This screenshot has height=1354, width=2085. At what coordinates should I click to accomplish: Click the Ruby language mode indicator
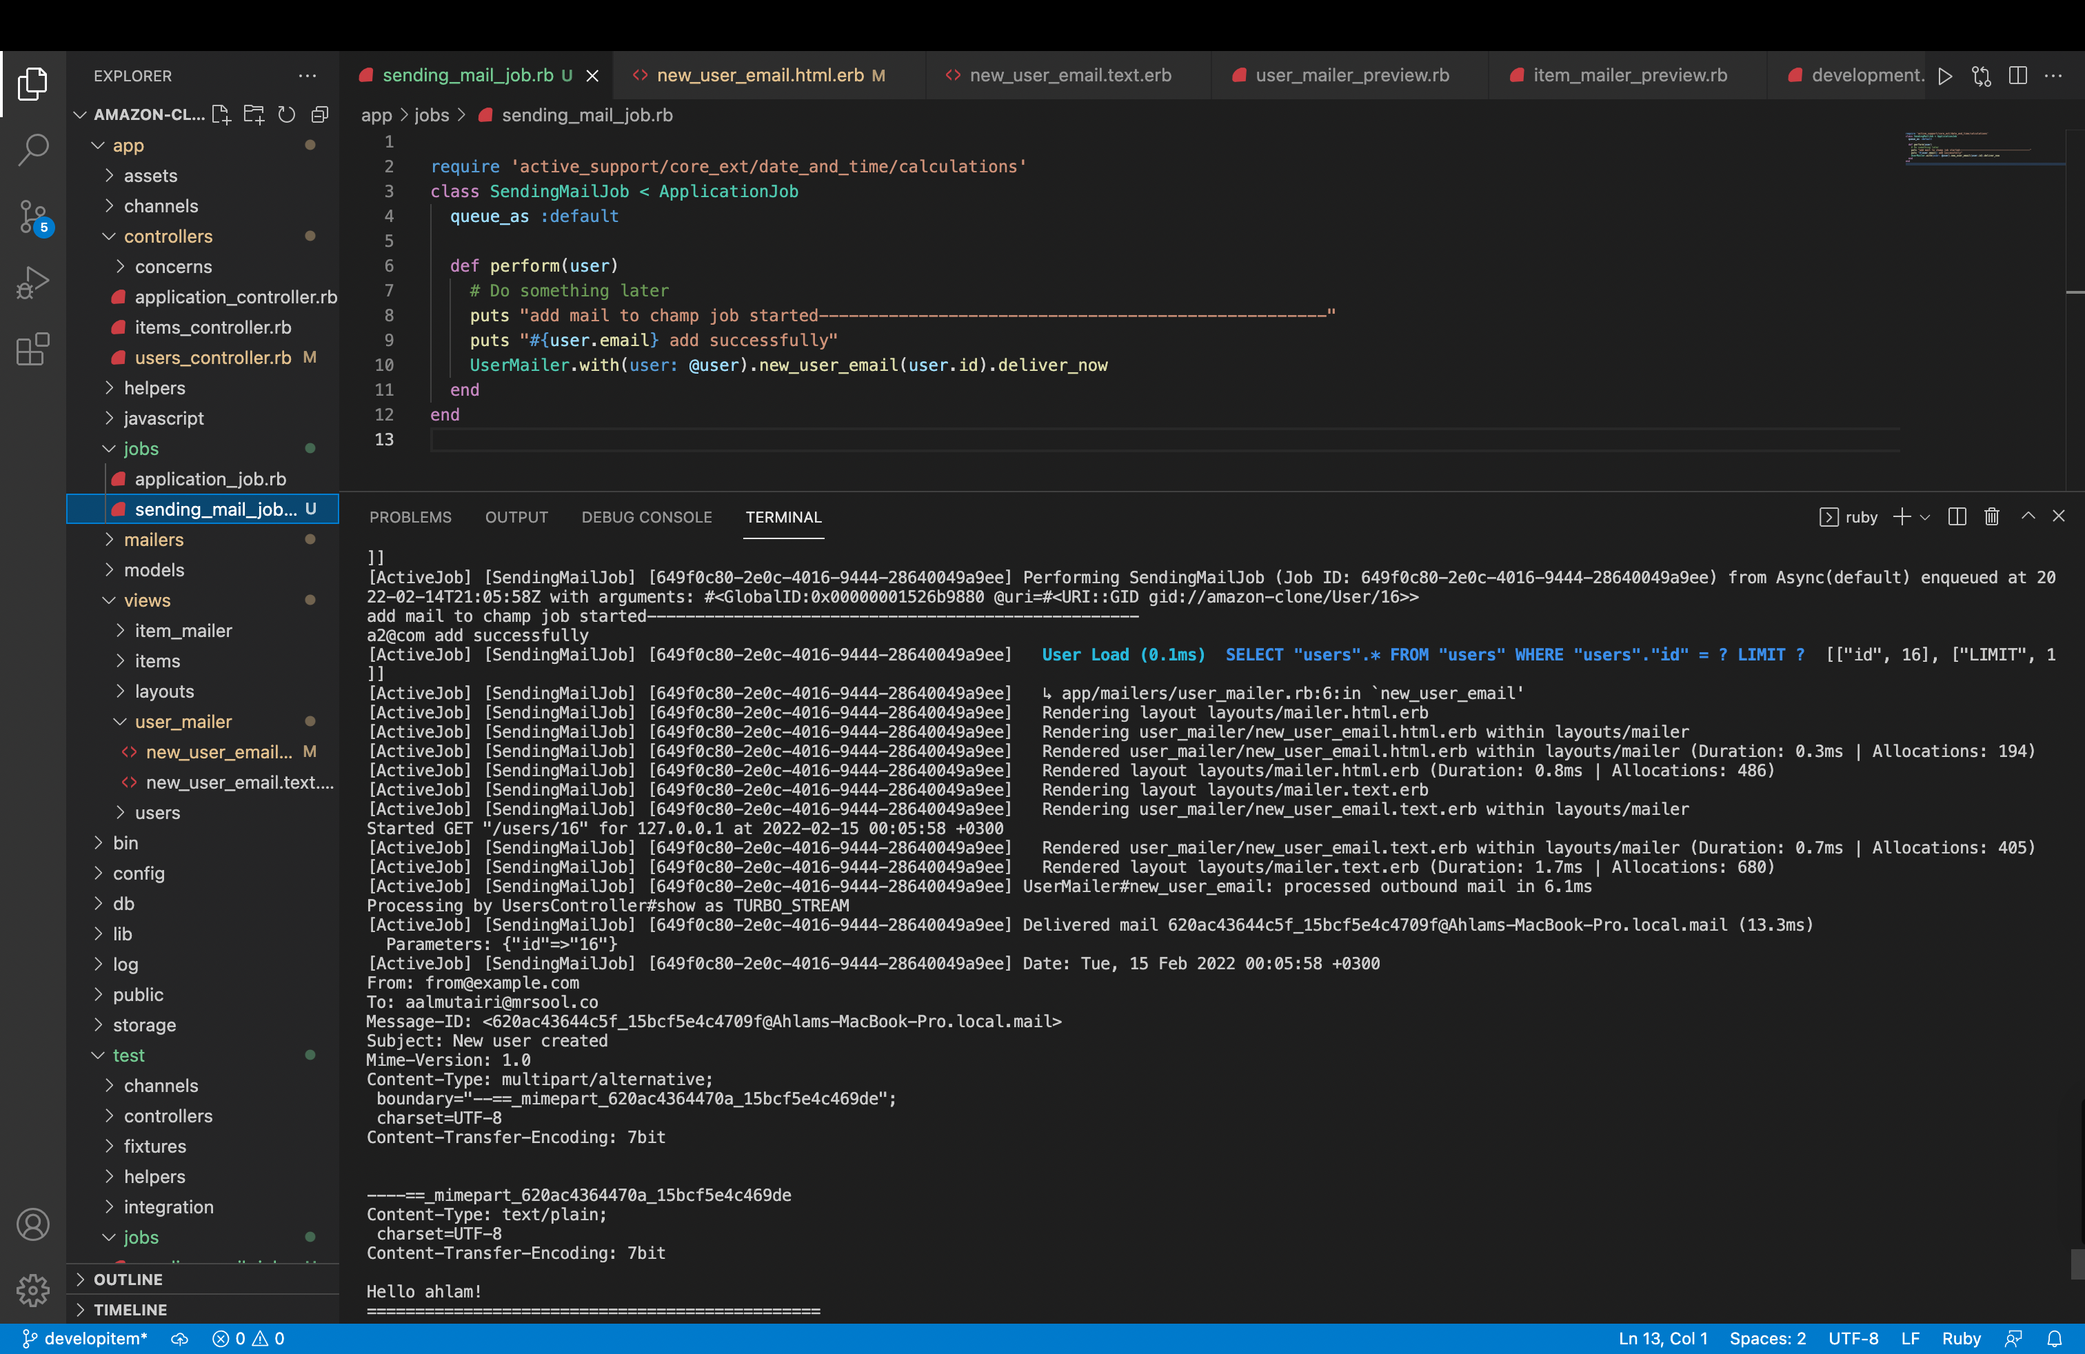coord(1961,1338)
